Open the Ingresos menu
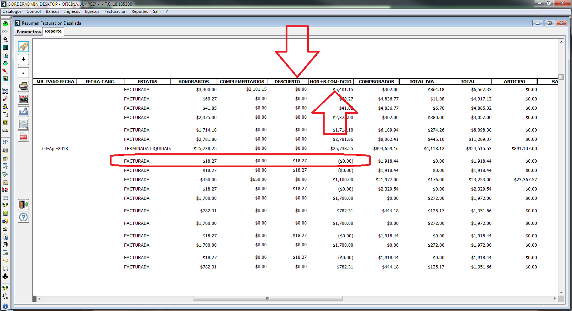572x311 pixels. tap(72, 11)
